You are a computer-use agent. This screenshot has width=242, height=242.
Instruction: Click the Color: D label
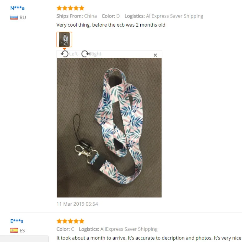(x=111, y=16)
